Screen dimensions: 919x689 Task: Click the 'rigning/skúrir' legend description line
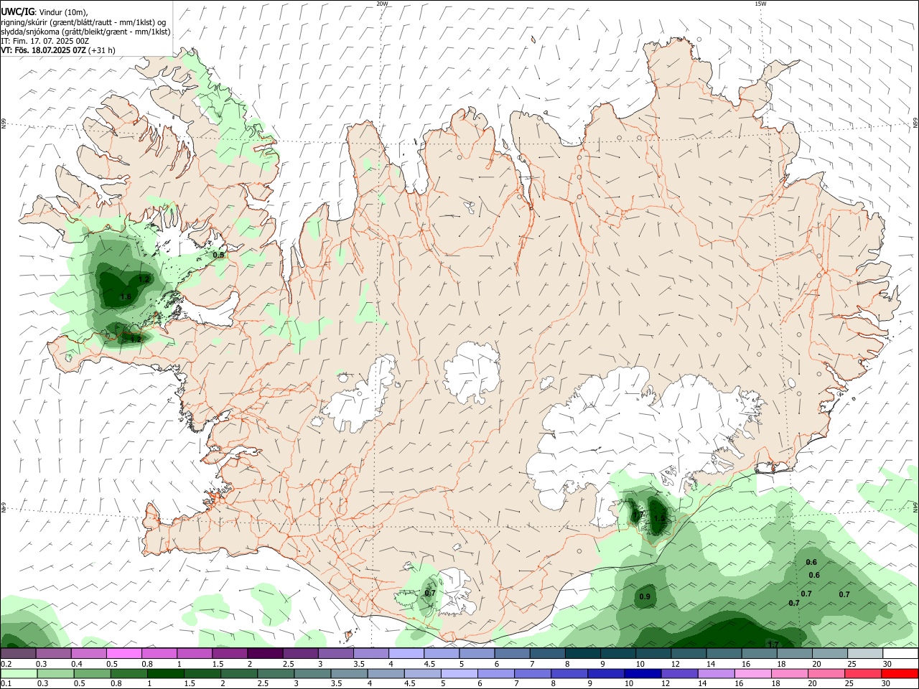click(x=83, y=22)
